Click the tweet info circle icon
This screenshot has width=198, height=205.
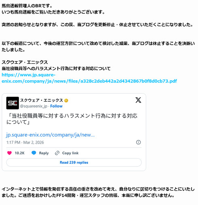click(138, 142)
